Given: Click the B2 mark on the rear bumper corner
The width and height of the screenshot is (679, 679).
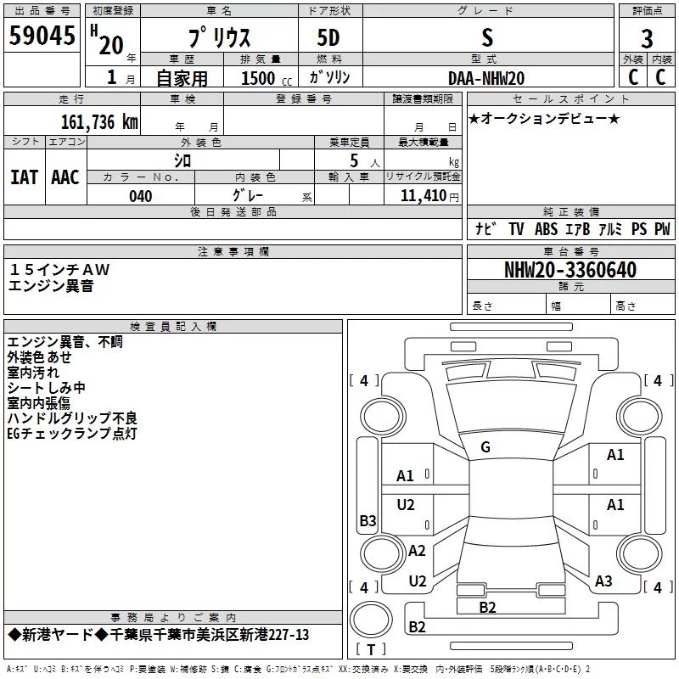Looking at the screenshot, I should (417, 626).
